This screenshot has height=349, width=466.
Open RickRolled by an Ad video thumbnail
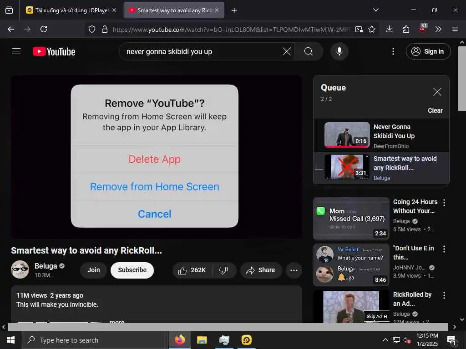351,306
